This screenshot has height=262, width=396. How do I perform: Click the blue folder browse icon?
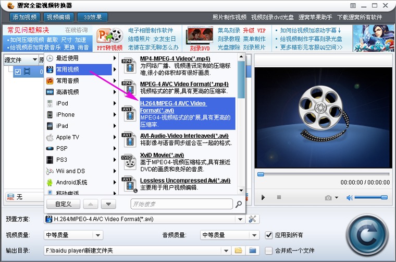point(253,251)
